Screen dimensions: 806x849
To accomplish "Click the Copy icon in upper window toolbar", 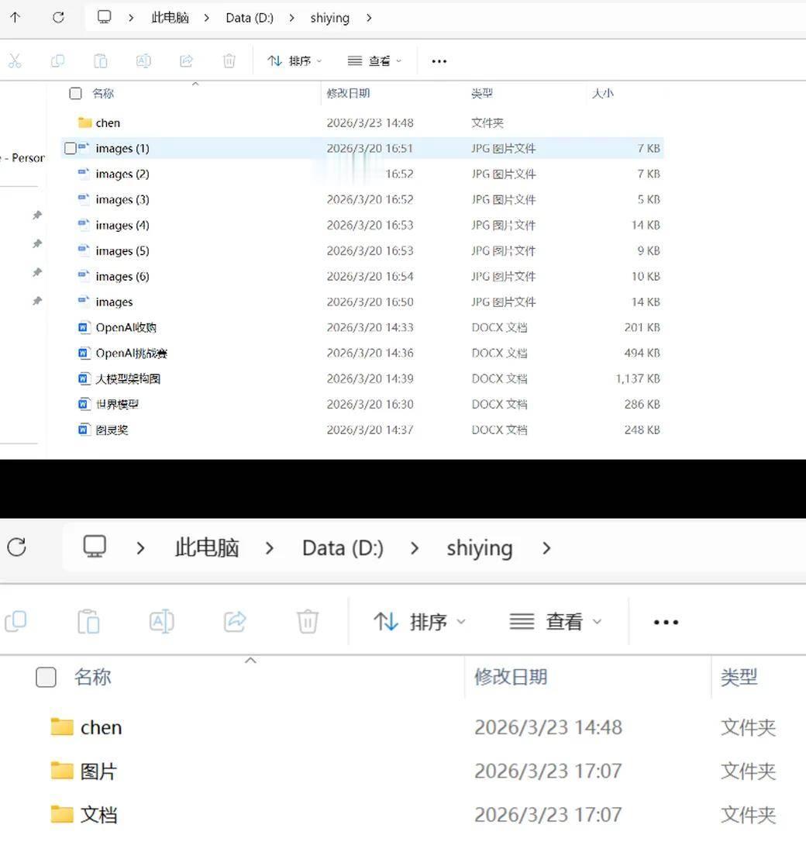I will click(x=57, y=60).
